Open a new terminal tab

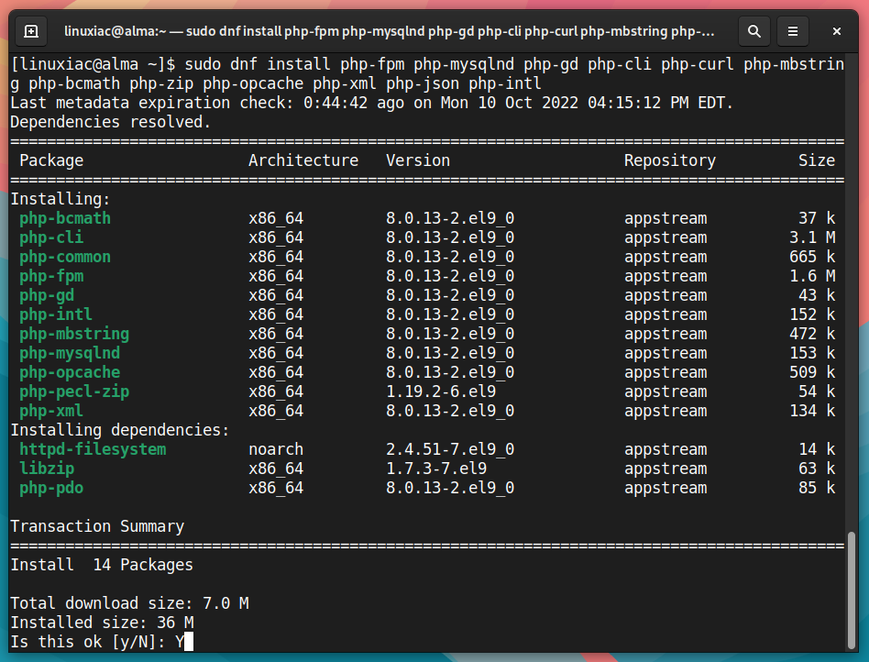coord(31,31)
